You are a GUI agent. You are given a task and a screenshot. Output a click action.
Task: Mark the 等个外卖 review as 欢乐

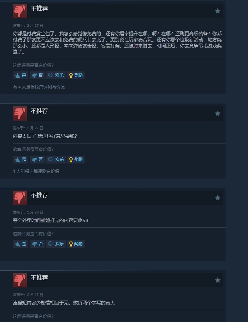tap(56, 244)
